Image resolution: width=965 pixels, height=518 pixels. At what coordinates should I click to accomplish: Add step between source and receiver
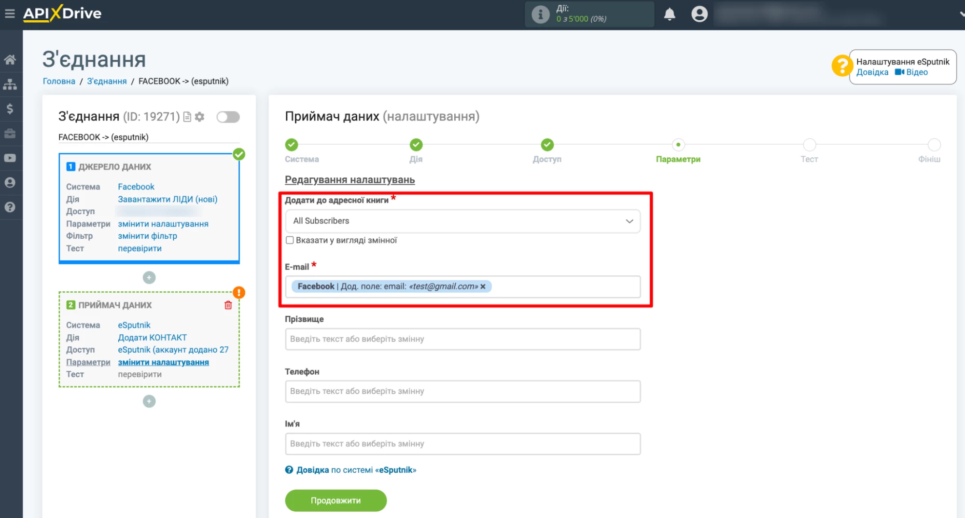coord(149,278)
